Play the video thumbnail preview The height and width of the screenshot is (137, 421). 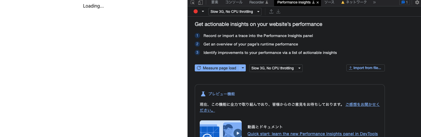[238, 133]
